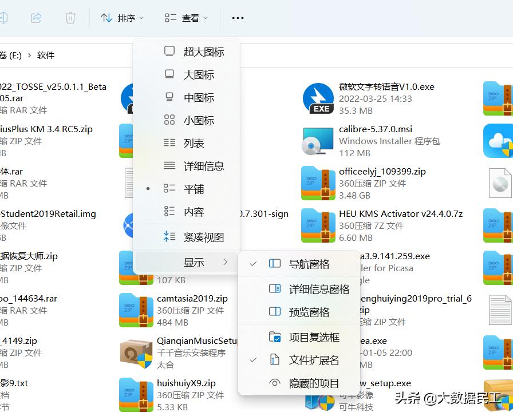Click file name 微软文字转语音V1.0.exe
513x416 pixels.
[x=386, y=86]
